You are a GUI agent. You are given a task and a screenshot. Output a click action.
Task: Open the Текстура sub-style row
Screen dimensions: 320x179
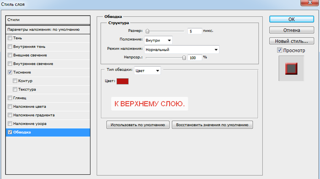coord(48,89)
